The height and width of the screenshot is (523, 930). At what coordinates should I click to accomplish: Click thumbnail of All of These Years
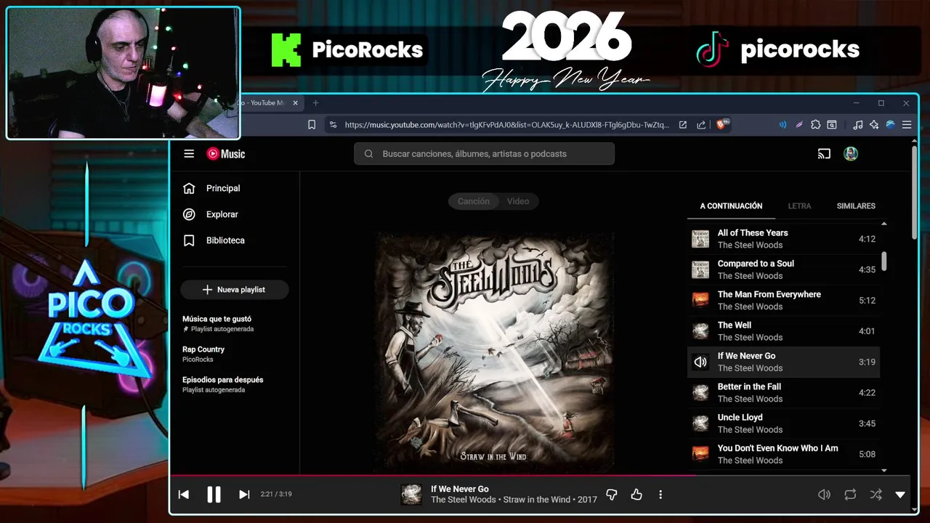[700, 239]
